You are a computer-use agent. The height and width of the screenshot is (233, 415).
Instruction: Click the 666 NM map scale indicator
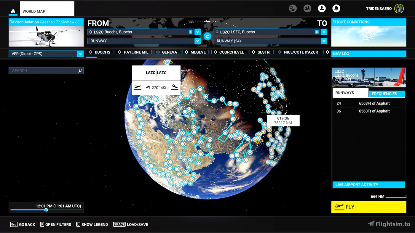coord(388,197)
